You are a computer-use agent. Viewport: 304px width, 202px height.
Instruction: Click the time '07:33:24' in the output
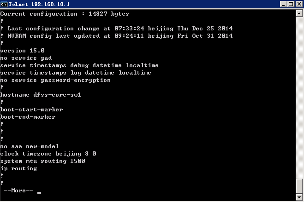[x=129, y=29]
